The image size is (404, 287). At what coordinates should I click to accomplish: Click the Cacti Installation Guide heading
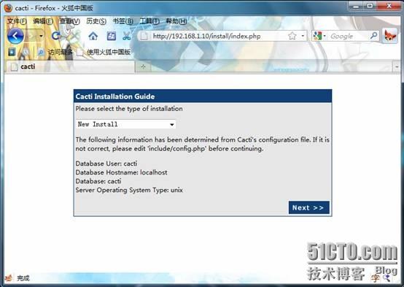115,96
